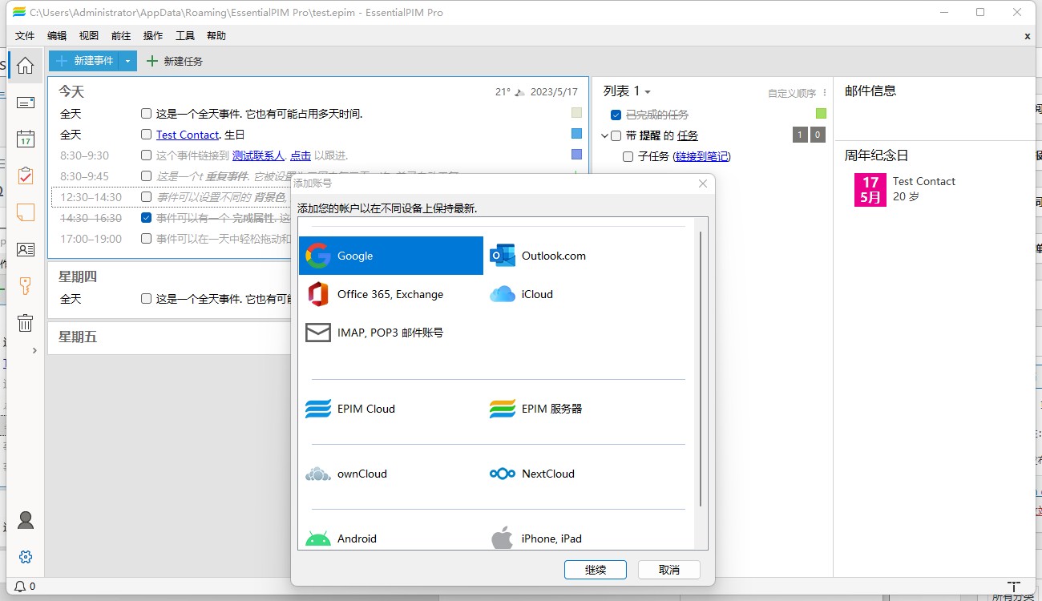Check the 12:30–14:30 event checkbox

(146, 197)
